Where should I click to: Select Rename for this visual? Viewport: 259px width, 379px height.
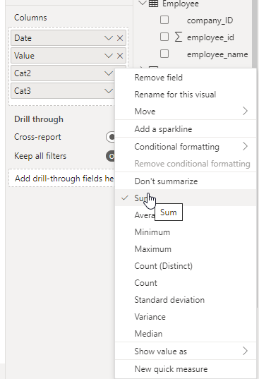(x=186, y=95)
